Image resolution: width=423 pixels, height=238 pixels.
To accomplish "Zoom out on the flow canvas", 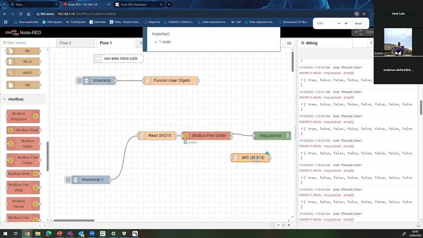I will point(279,225).
